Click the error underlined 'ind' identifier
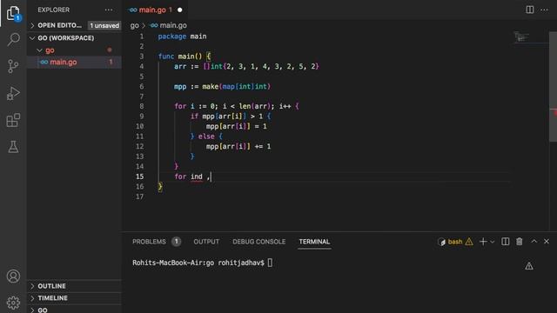Screen dimensions: 557x313 coord(197,176)
